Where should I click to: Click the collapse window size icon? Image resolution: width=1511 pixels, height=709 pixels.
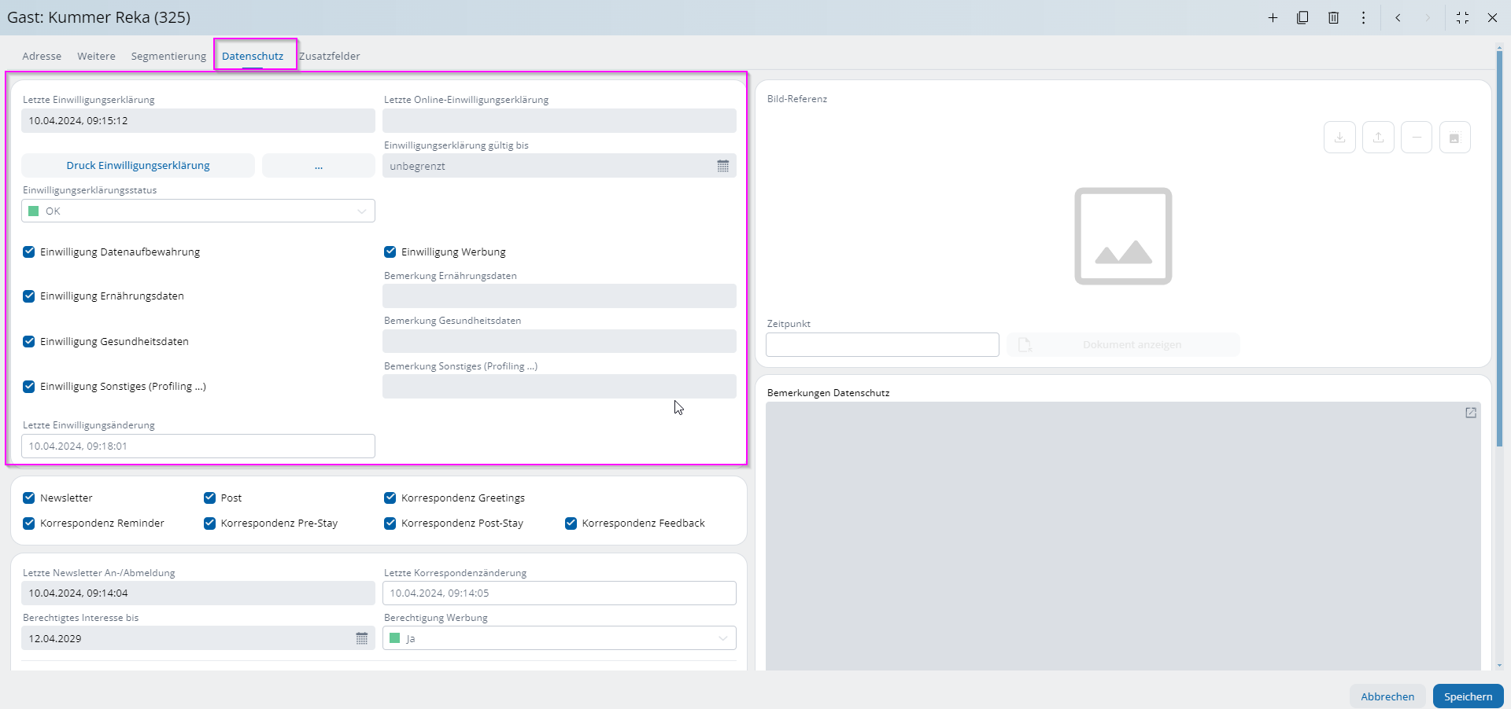point(1462,17)
